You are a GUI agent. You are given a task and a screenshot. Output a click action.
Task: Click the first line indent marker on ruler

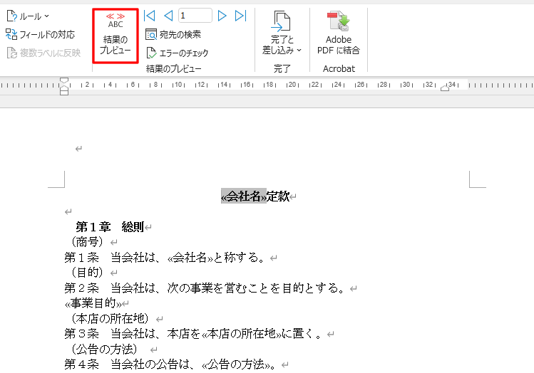64,80
